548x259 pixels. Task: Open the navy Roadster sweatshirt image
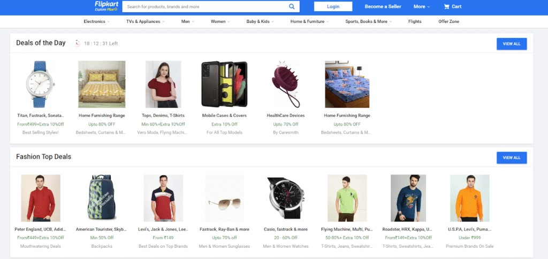click(408, 198)
